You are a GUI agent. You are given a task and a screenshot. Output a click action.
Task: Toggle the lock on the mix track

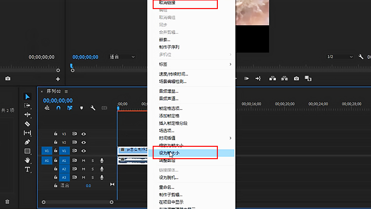56,185
